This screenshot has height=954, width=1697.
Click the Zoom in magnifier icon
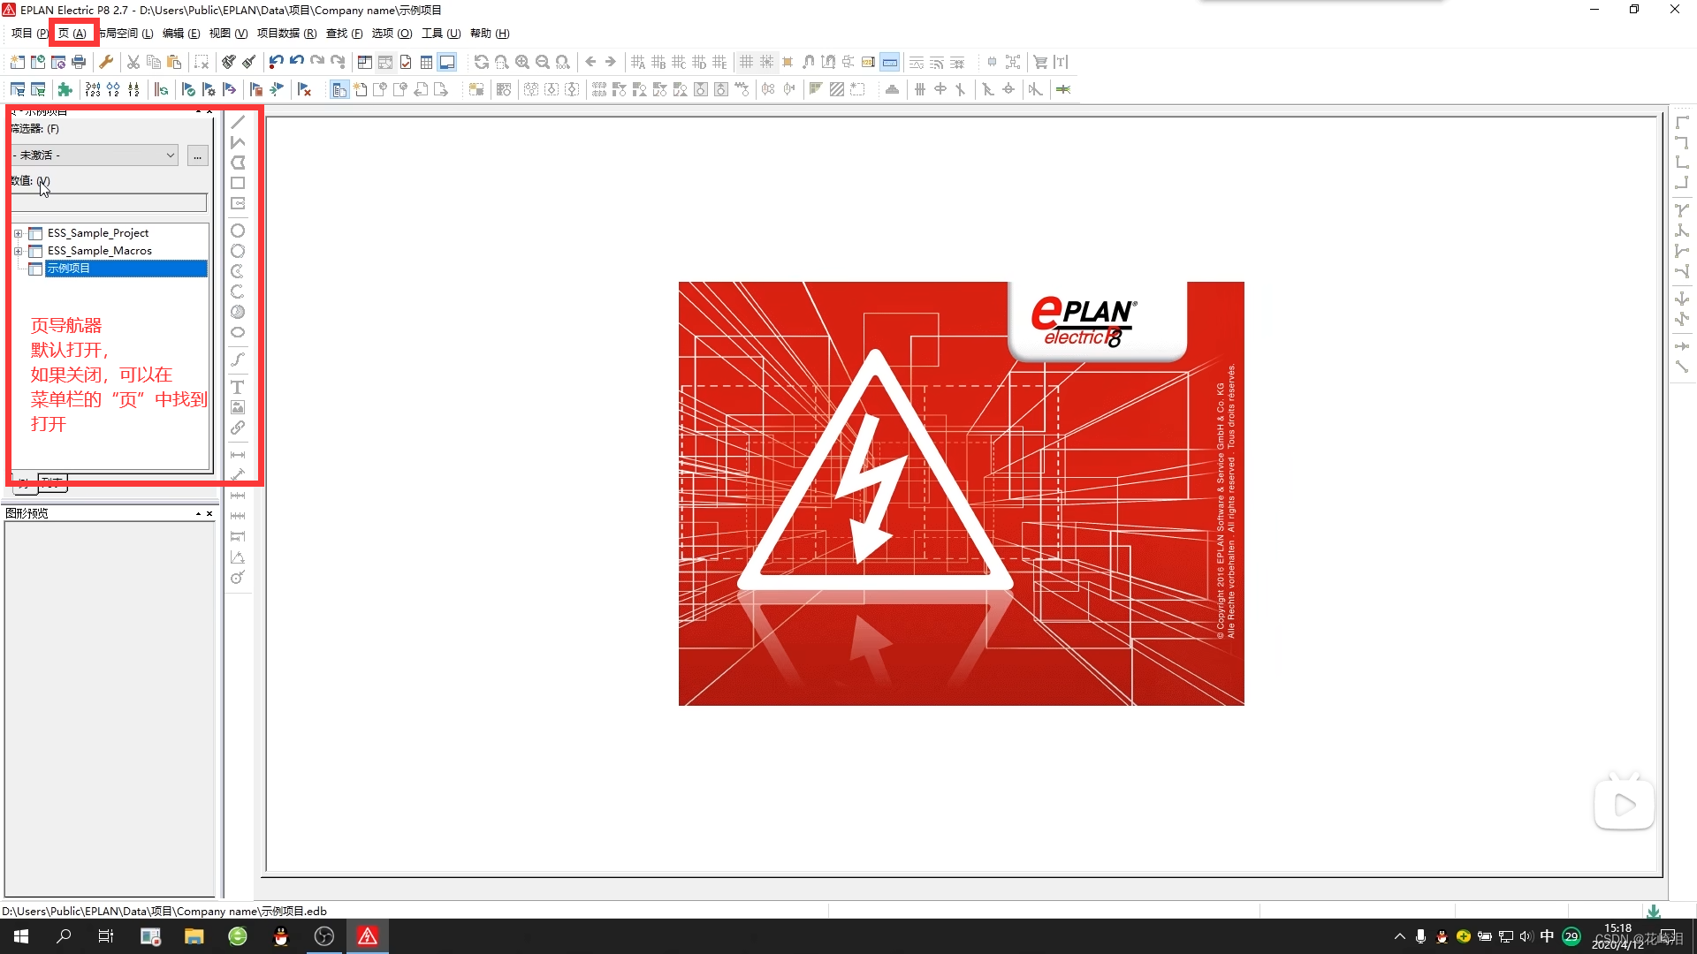point(522,62)
